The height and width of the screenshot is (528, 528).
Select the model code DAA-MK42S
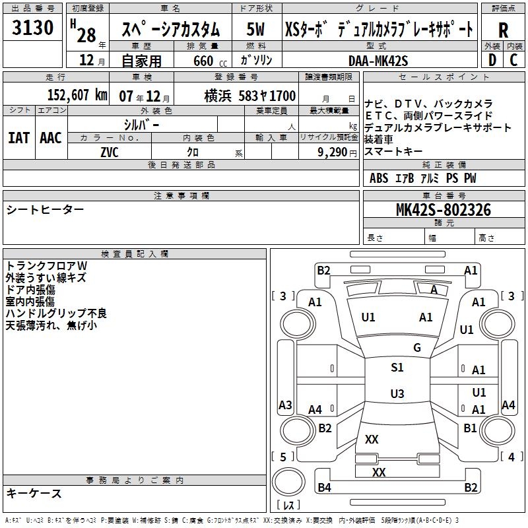379,60
